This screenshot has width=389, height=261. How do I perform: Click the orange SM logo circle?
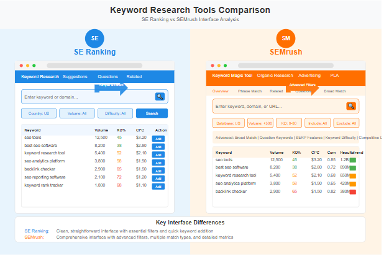tap(286, 38)
